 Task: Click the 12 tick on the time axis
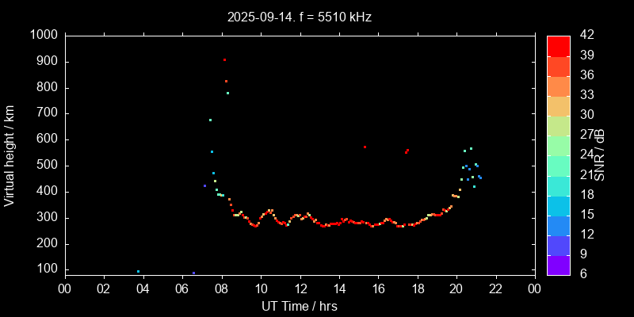(300, 288)
